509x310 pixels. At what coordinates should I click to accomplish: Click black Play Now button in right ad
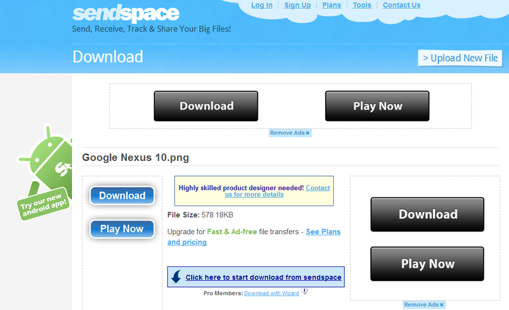coord(427,264)
